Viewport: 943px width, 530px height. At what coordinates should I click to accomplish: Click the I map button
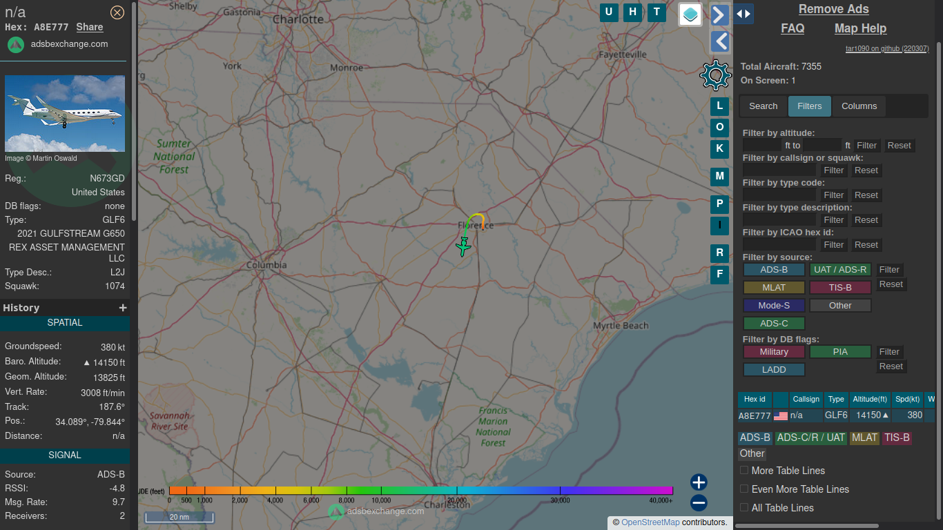pos(719,225)
